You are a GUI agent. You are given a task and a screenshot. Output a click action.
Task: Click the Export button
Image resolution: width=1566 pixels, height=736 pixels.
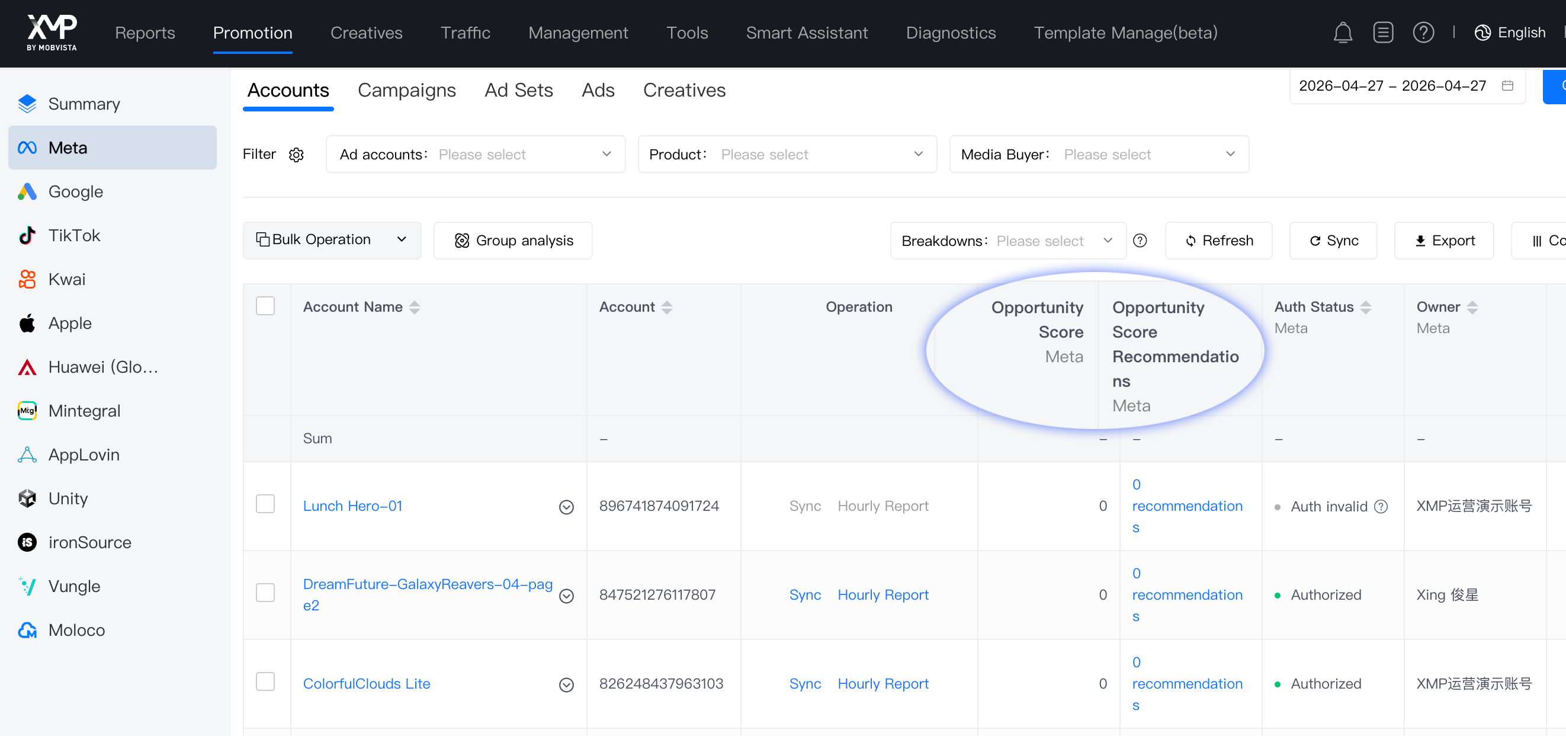[x=1444, y=240]
